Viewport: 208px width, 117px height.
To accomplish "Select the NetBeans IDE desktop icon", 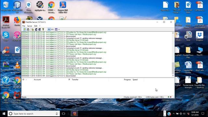I will coord(17,7).
